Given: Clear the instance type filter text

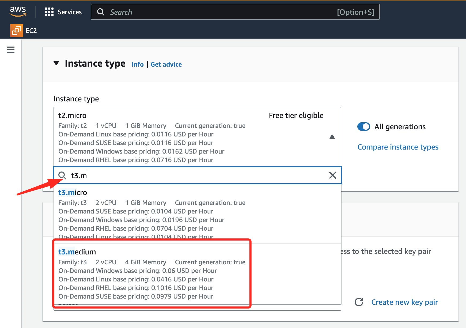Looking at the screenshot, I should coord(332,175).
